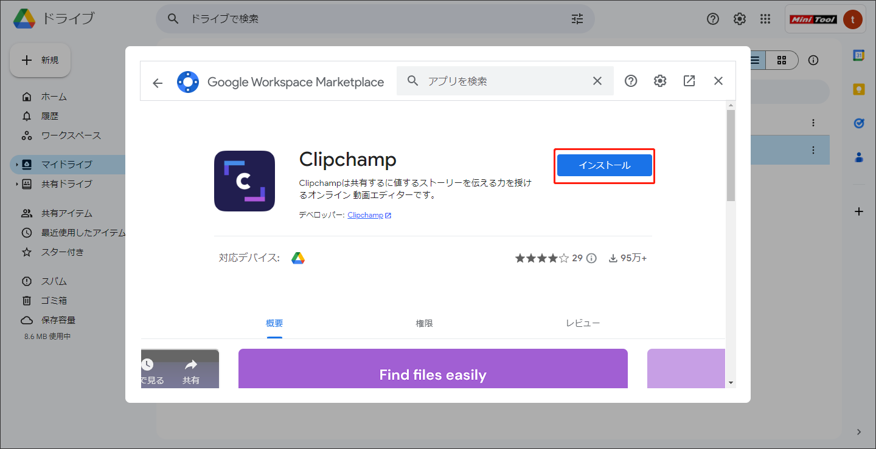
Task: Open Drive settings gear icon
Action: pyautogui.click(x=740, y=19)
